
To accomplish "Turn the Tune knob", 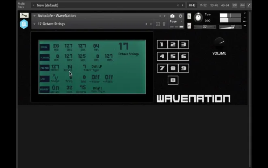I will click(x=198, y=17).
